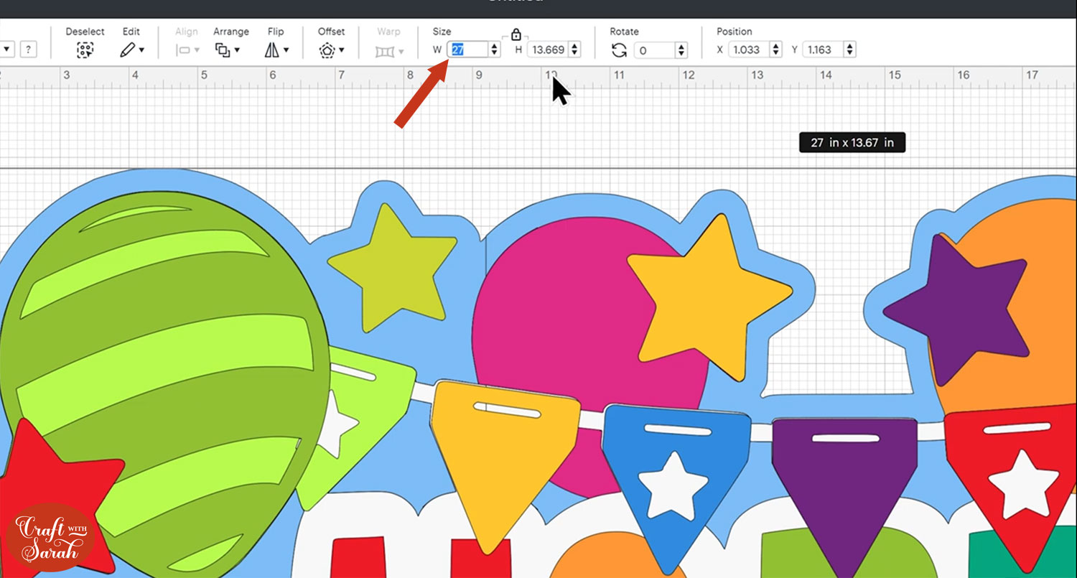Click the question mark help box
Screen dimensions: 1077x578
28,50
